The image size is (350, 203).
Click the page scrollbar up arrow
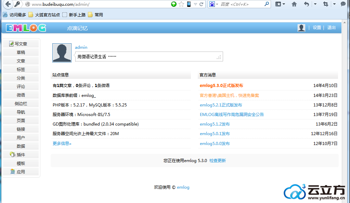(345, 23)
